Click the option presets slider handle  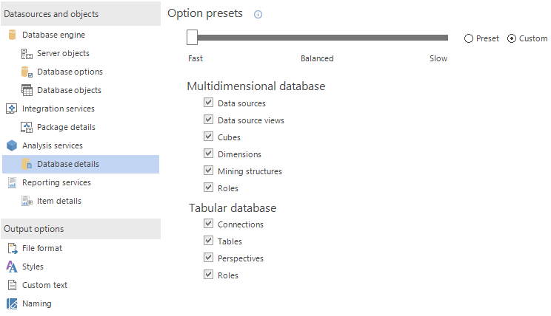pyautogui.click(x=192, y=38)
